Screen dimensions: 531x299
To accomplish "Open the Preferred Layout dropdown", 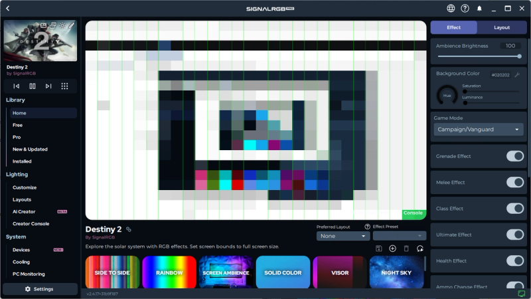I will (x=342, y=236).
